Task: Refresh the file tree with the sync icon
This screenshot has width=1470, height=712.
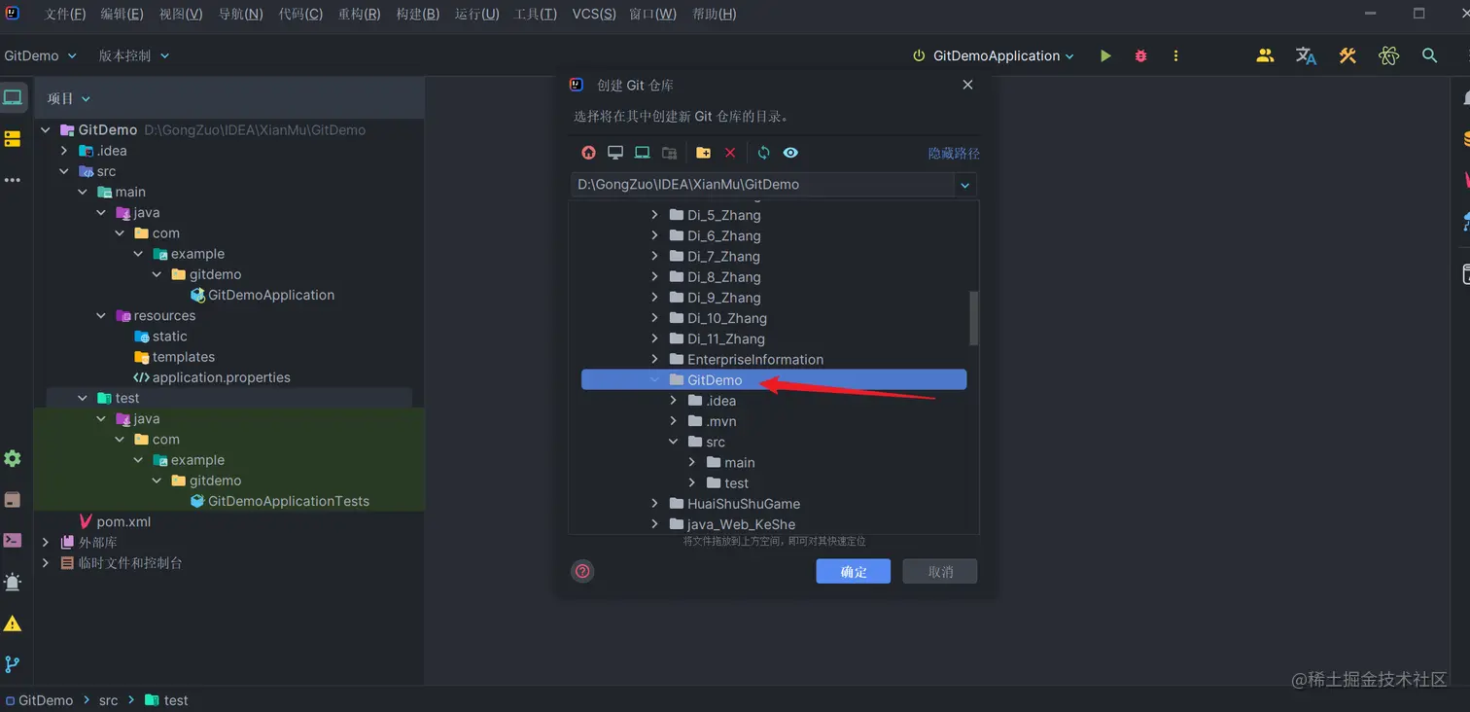Action: point(764,153)
